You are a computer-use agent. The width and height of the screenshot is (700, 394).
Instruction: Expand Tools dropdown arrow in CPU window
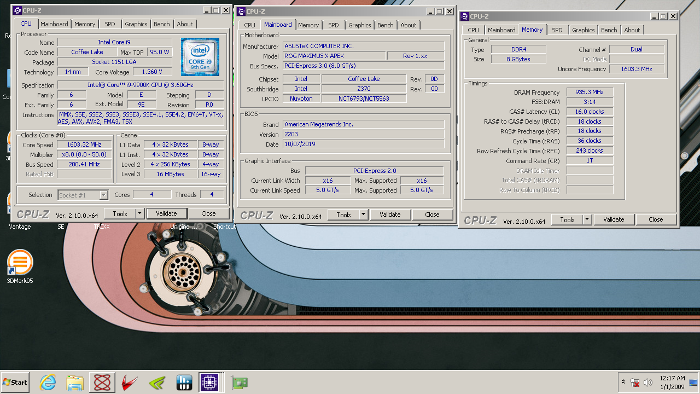[139, 213]
